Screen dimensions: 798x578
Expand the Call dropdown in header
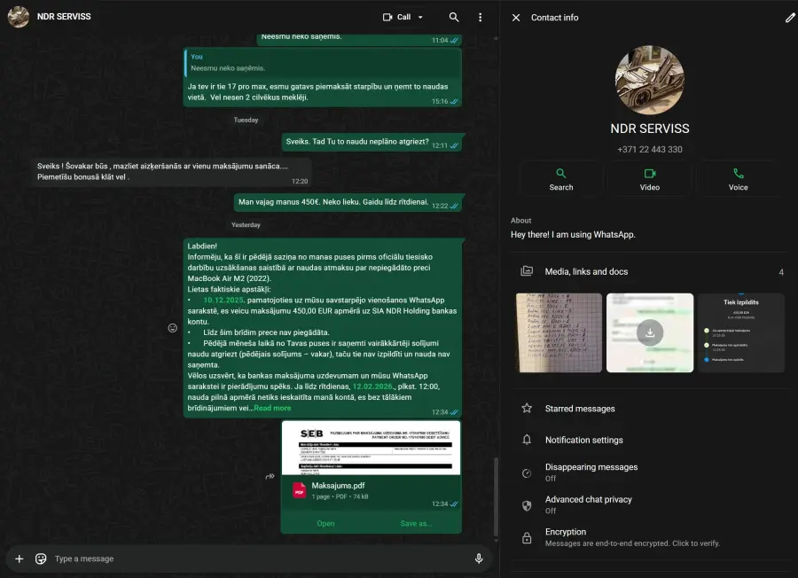pyautogui.click(x=420, y=17)
